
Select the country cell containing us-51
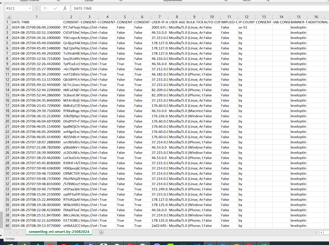tap(246, 27)
